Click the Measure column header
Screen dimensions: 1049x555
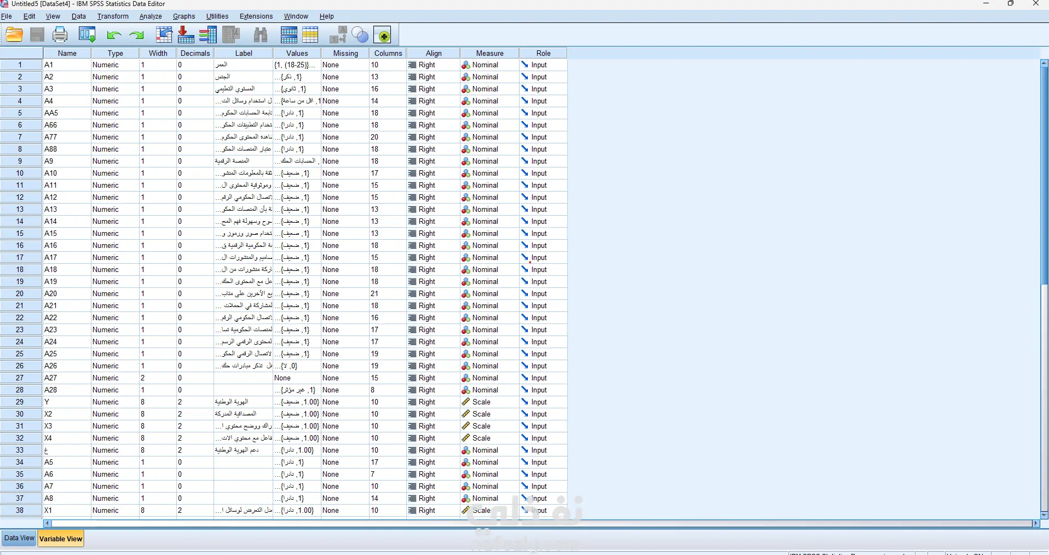(x=490, y=53)
